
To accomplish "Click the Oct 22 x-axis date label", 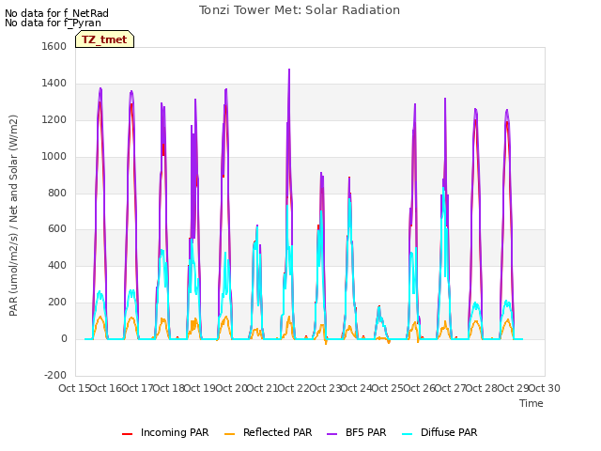I will 294,388.
